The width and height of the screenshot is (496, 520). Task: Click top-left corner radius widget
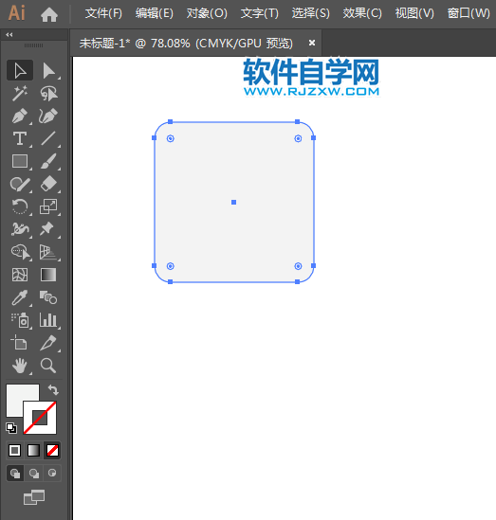[171, 138]
